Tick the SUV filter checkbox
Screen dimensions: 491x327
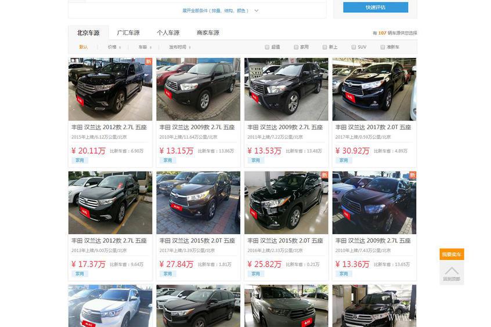[x=353, y=47]
